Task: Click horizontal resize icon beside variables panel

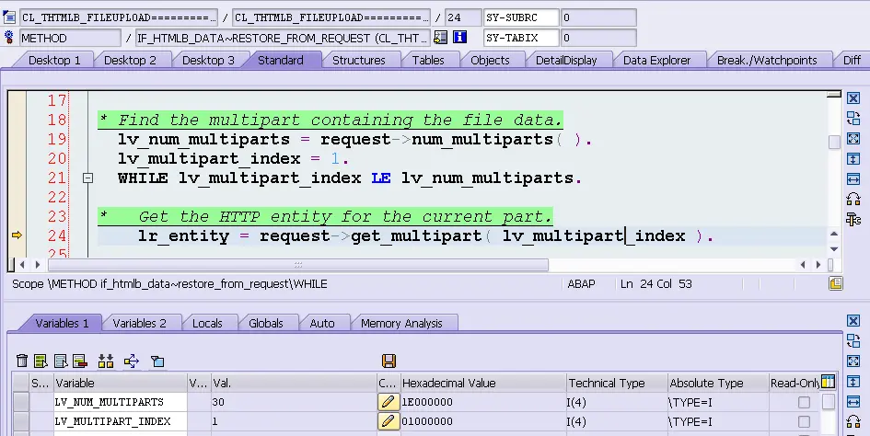Action: [x=853, y=402]
